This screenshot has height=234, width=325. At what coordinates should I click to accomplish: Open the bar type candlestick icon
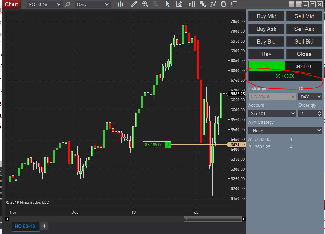(121, 4)
